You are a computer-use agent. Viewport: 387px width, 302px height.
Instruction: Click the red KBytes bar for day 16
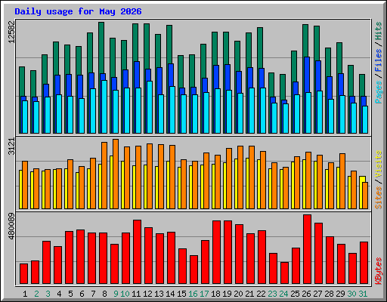point(193,270)
